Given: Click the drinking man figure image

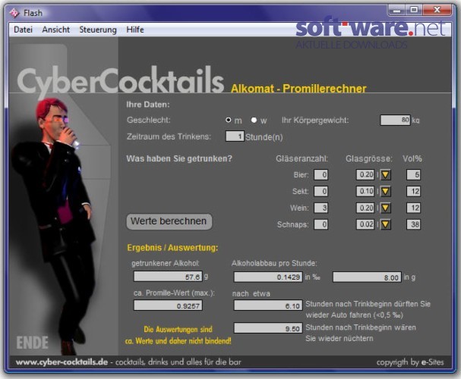Looking at the screenshot, I should tap(53, 226).
